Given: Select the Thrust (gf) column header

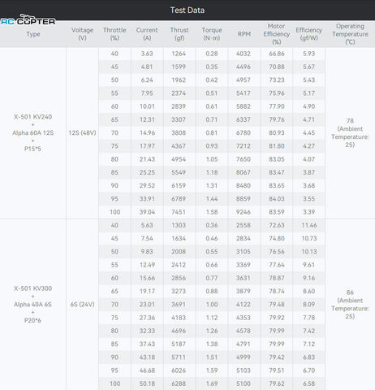Looking at the screenshot, I should pyautogui.click(x=179, y=34).
